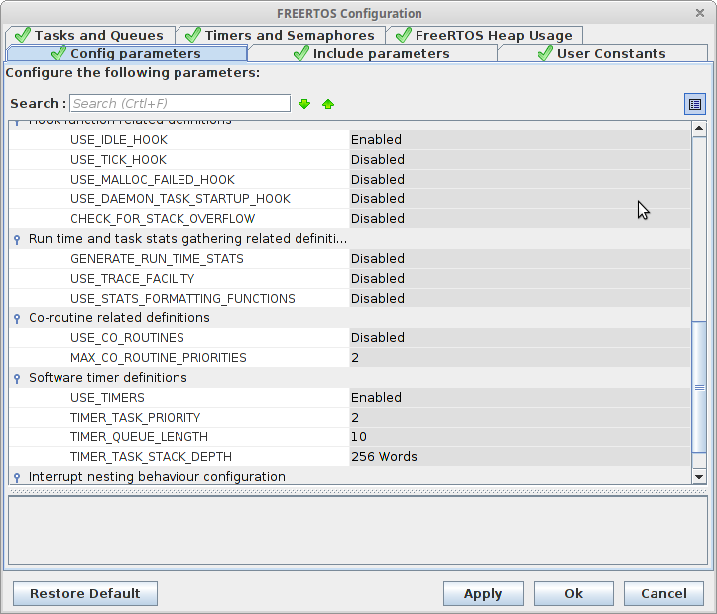Close the FREERTOS Configuration dialog
717x614 pixels.
[699, 13]
